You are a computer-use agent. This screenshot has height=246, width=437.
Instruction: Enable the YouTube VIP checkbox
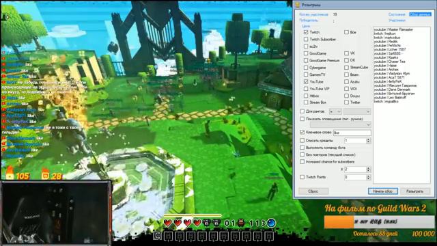click(306, 89)
